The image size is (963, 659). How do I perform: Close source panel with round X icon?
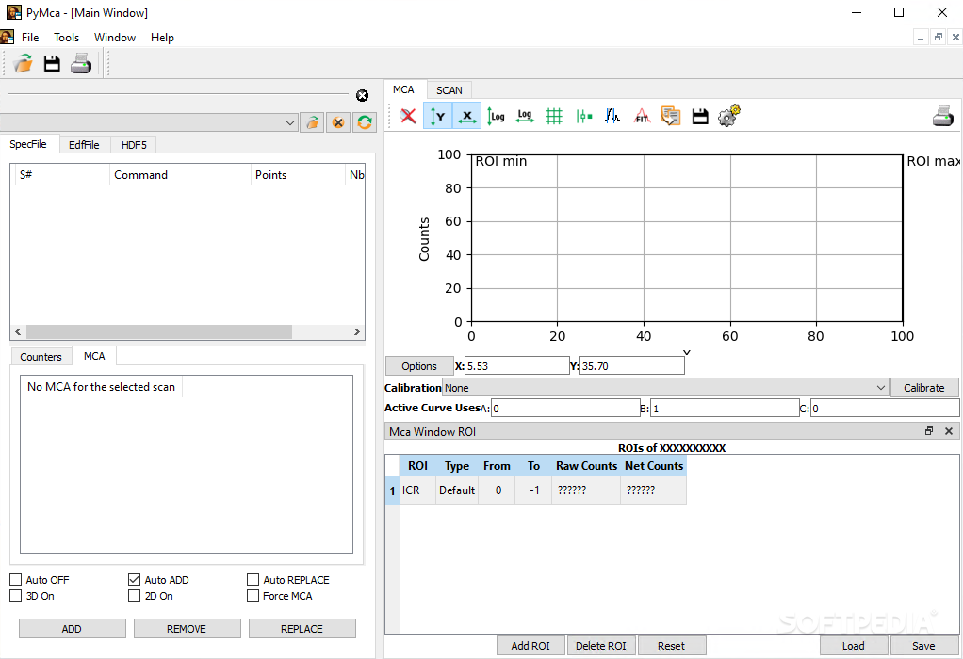point(363,96)
